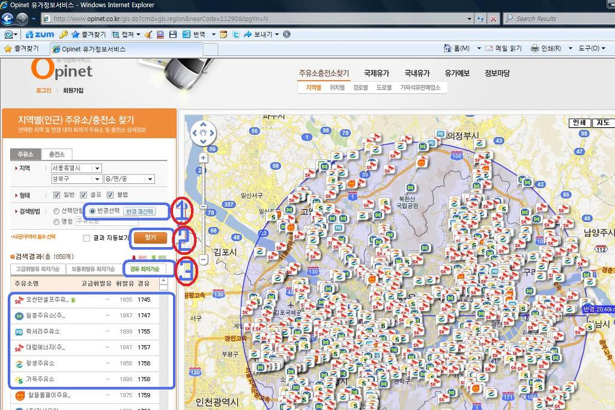Viewport: 615px width, 410px height.
Task: Select the 명칭 radio button
Action: (x=56, y=221)
